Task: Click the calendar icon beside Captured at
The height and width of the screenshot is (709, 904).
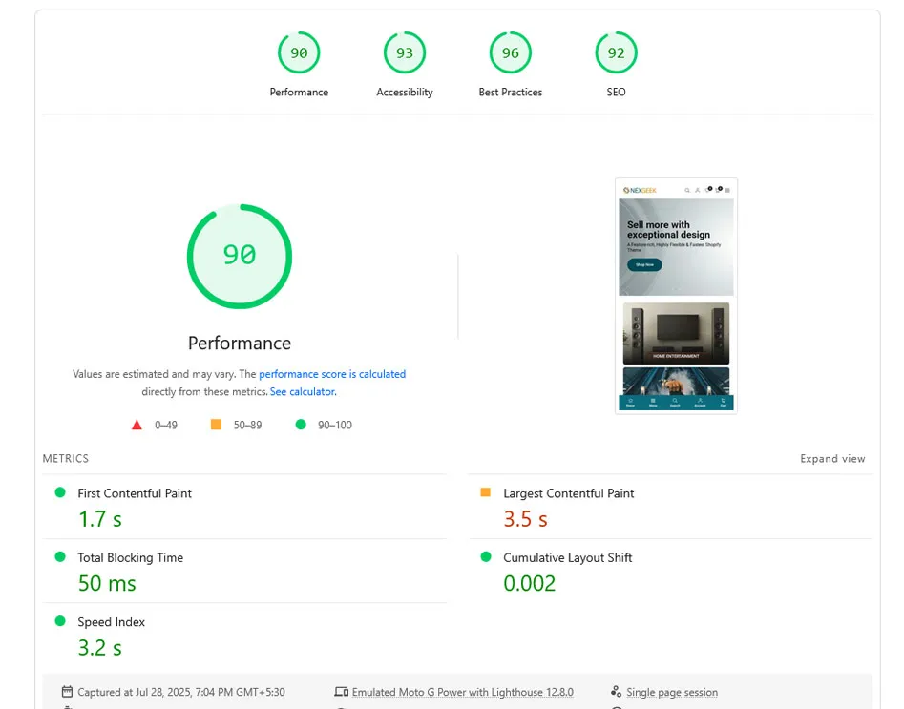Action: (x=67, y=692)
